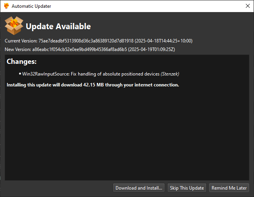Click the Changes: heading
Viewport: 254px width, 197px height.
click(x=21, y=62)
